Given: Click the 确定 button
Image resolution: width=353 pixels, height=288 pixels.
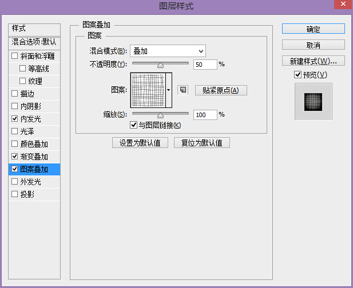Looking at the screenshot, I should [x=314, y=29].
